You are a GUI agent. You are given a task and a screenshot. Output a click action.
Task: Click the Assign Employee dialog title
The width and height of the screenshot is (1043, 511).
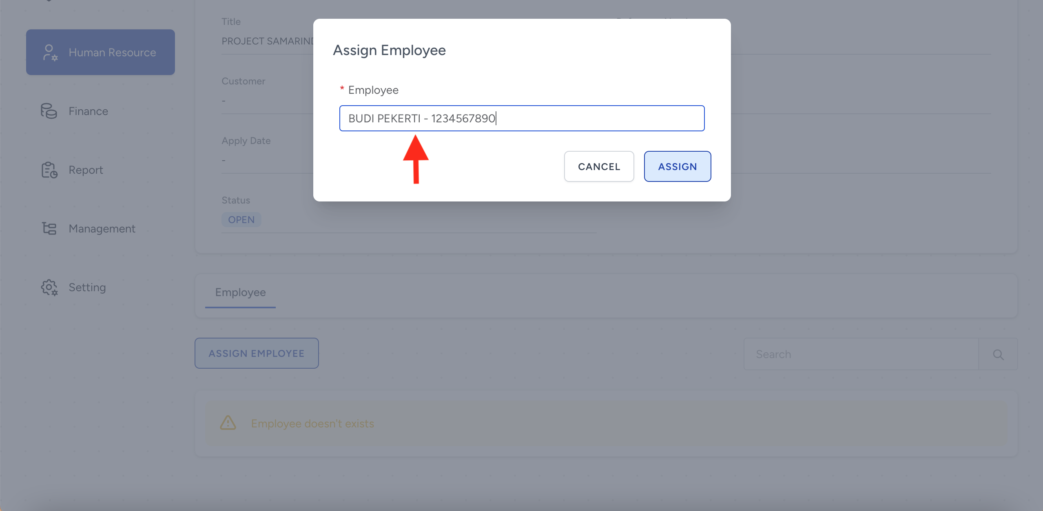coord(389,50)
